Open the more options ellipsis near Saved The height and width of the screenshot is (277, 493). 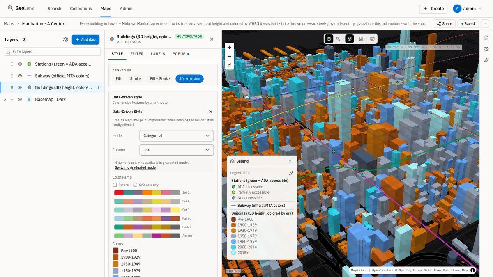(485, 24)
